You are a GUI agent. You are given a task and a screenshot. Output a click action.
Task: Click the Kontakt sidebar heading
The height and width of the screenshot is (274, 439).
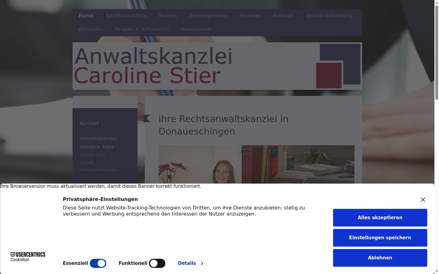pos(89,123)
